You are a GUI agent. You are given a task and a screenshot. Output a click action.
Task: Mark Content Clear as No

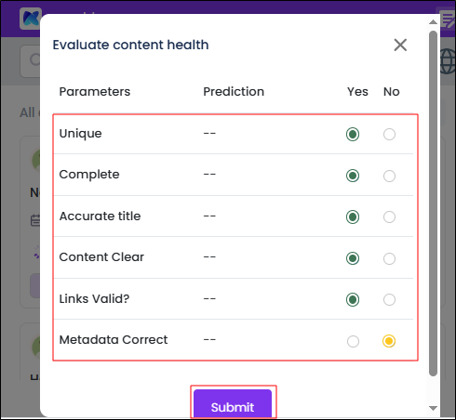[389, 258]
